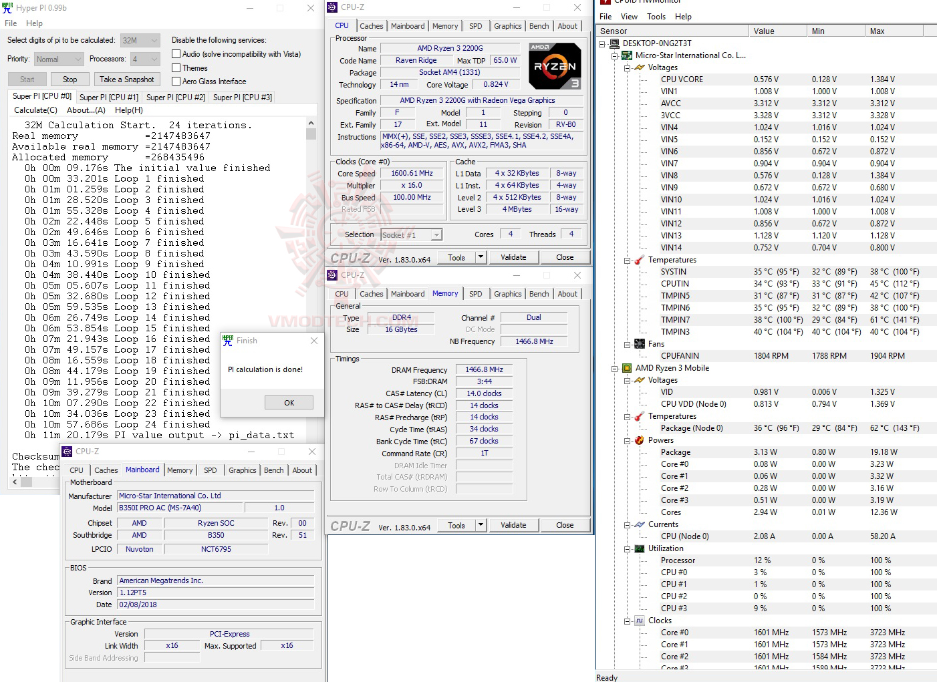Click the thermometer icon for Micro-Star Temperatures
The image size is (937, 682).
point(640,260)
